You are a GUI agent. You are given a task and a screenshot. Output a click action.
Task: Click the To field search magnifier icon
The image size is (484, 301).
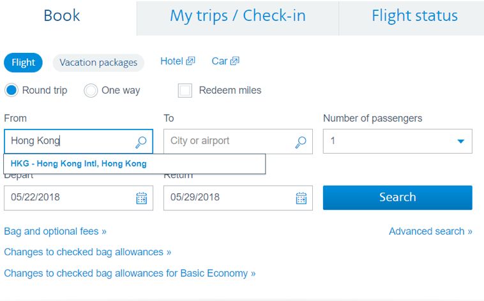click(301, 142)
